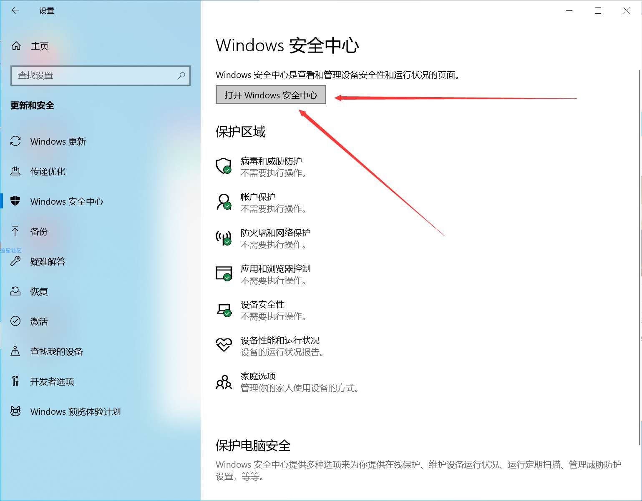This screenshot has height=501, width=642.
Task: Click the 防火墙和网络保护 antenna icon
Action: (x=224, y=238)
